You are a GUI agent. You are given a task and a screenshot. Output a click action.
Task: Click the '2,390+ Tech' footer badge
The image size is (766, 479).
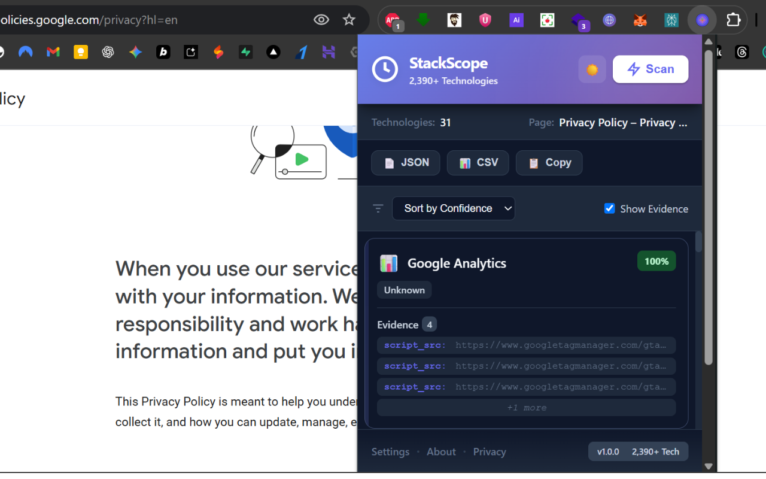tap(655, 452)
